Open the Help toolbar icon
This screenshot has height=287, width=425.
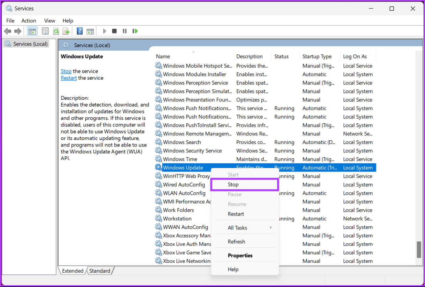tap(80, 31)
